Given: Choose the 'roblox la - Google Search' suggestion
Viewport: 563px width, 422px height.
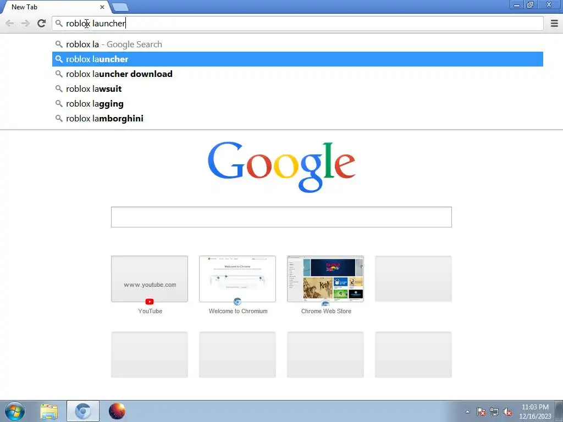Looking at the screenshot, I should pos(297,44).
